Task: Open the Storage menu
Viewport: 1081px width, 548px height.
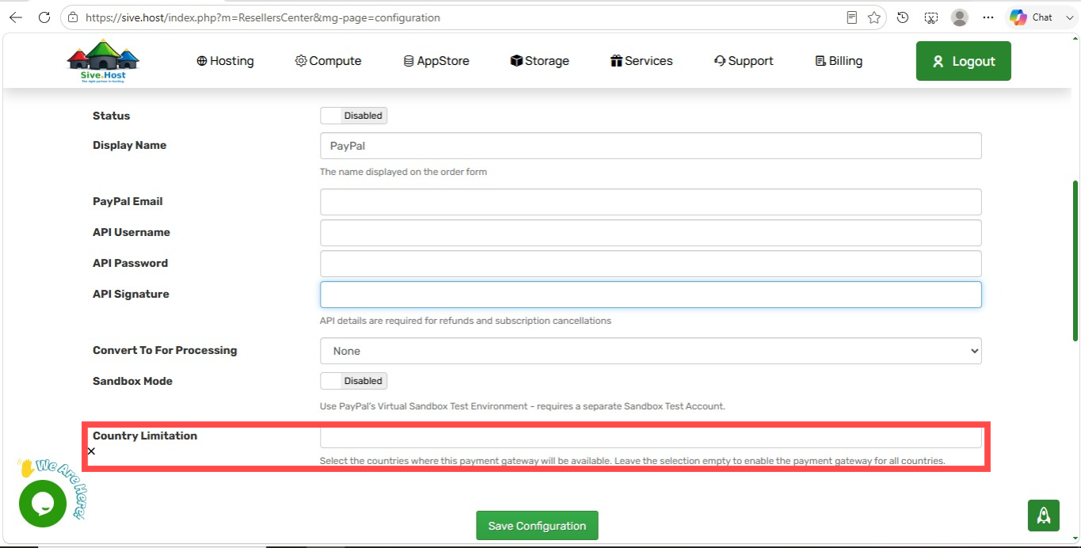Action: coord(539,61)
